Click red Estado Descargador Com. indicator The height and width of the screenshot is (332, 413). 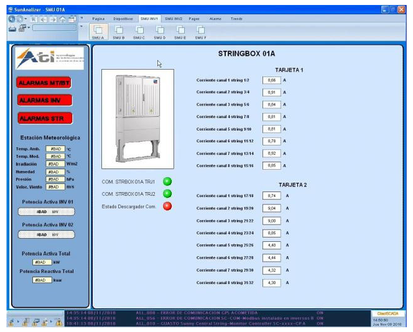167,206
